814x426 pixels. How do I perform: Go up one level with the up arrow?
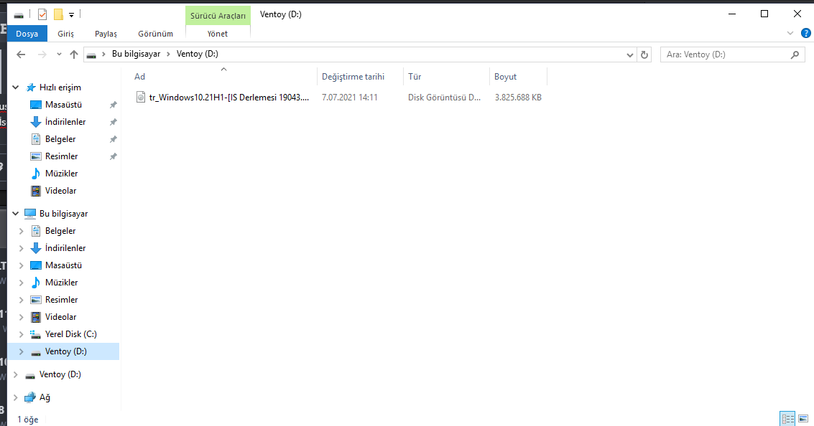(x=74, y=55)
